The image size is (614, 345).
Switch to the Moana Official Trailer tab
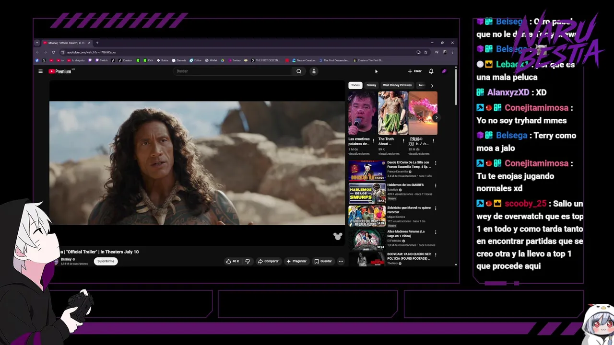(x=67, y=43)
